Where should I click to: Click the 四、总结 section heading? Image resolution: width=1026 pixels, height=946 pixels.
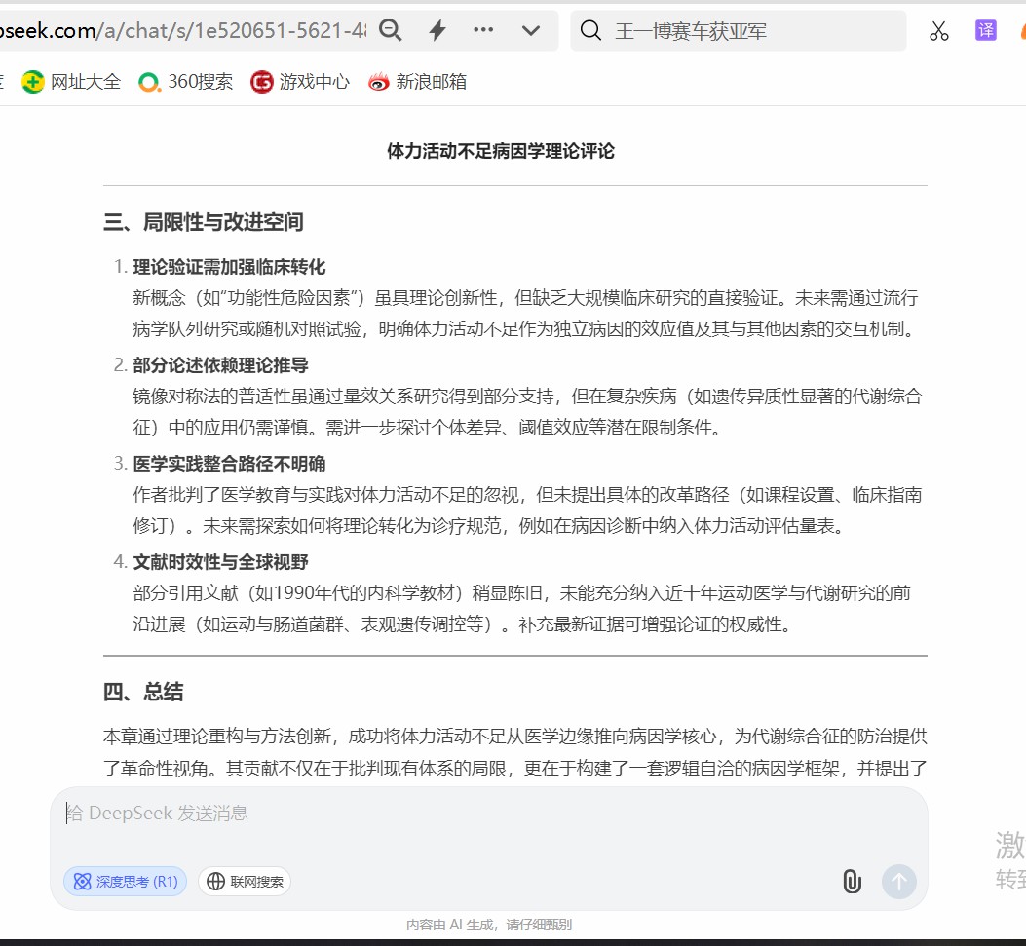pos(143,693)
